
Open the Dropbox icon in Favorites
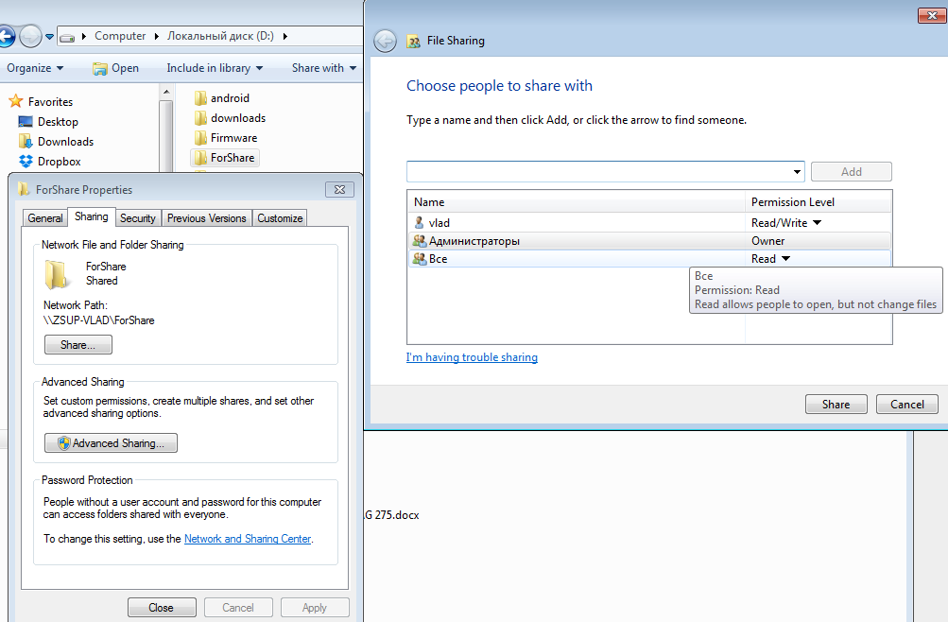click(x=26, y=162)
